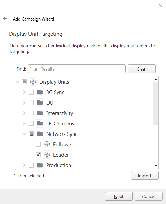Click the Next button
Viewport: 166px width, 204px height.
[x=119, y=196]
